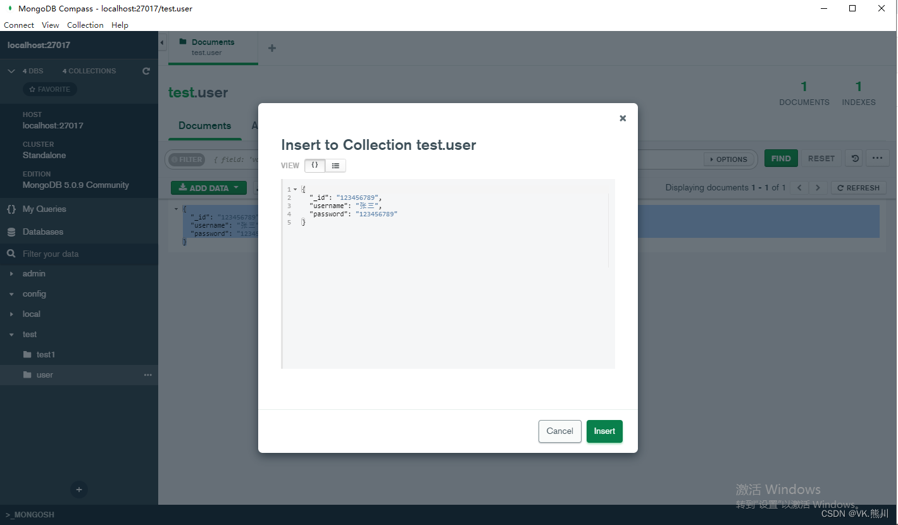Click the RESET button
The height and width of the screenshot is (525, 898).
pos(821,159)
